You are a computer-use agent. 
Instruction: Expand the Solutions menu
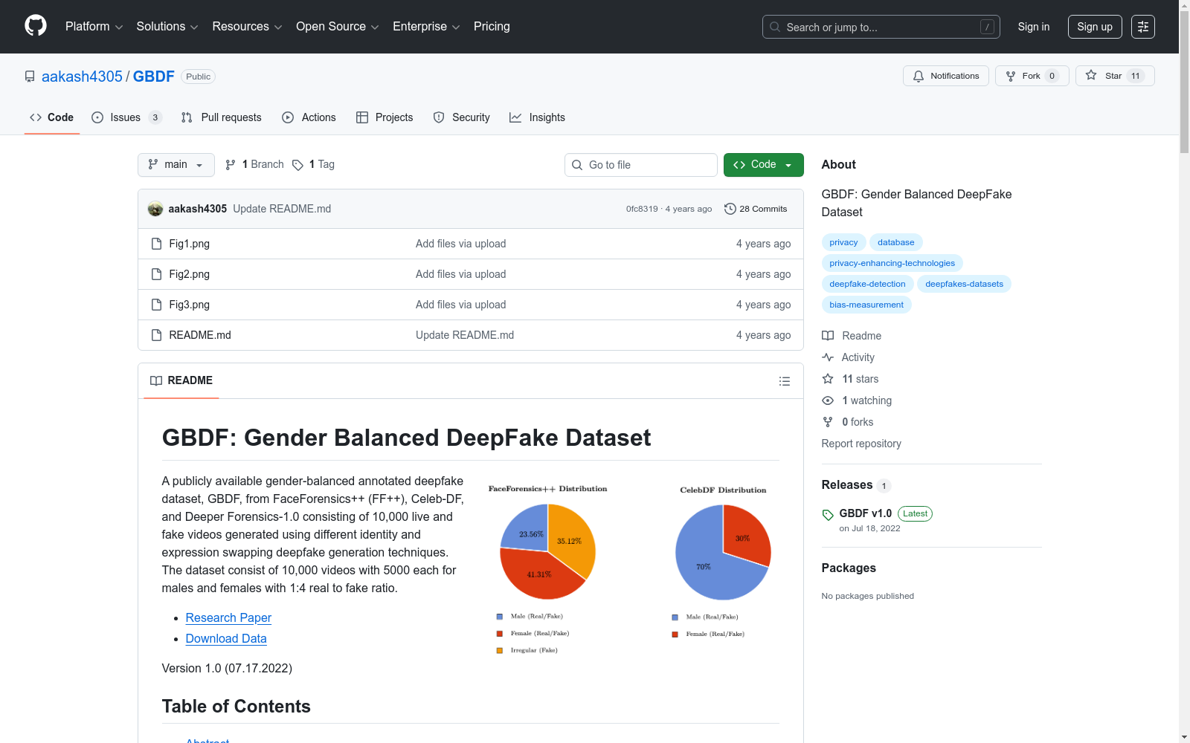[167, 27]
